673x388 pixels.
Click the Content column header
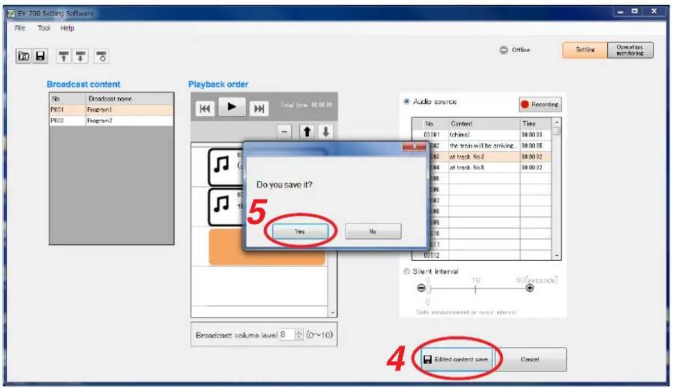click(484, 124)
